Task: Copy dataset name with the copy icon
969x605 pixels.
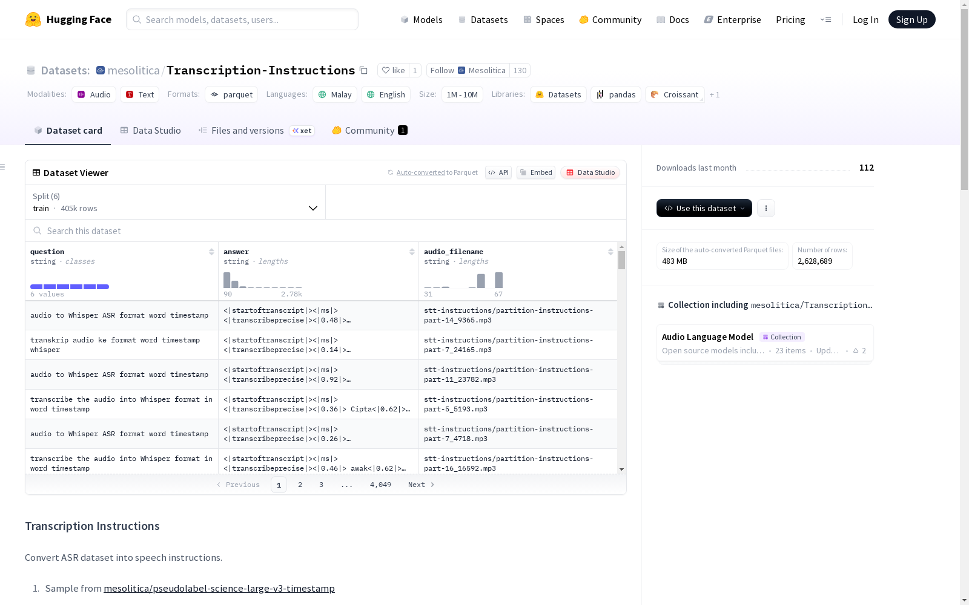Action: (x=363, y=70)
